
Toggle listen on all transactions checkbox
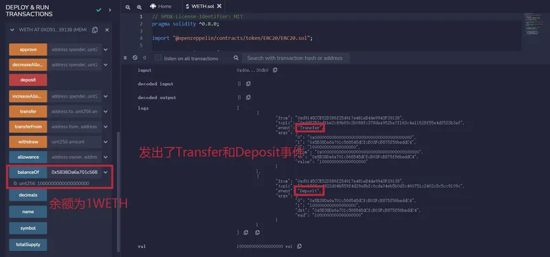(x=159, y=58)
